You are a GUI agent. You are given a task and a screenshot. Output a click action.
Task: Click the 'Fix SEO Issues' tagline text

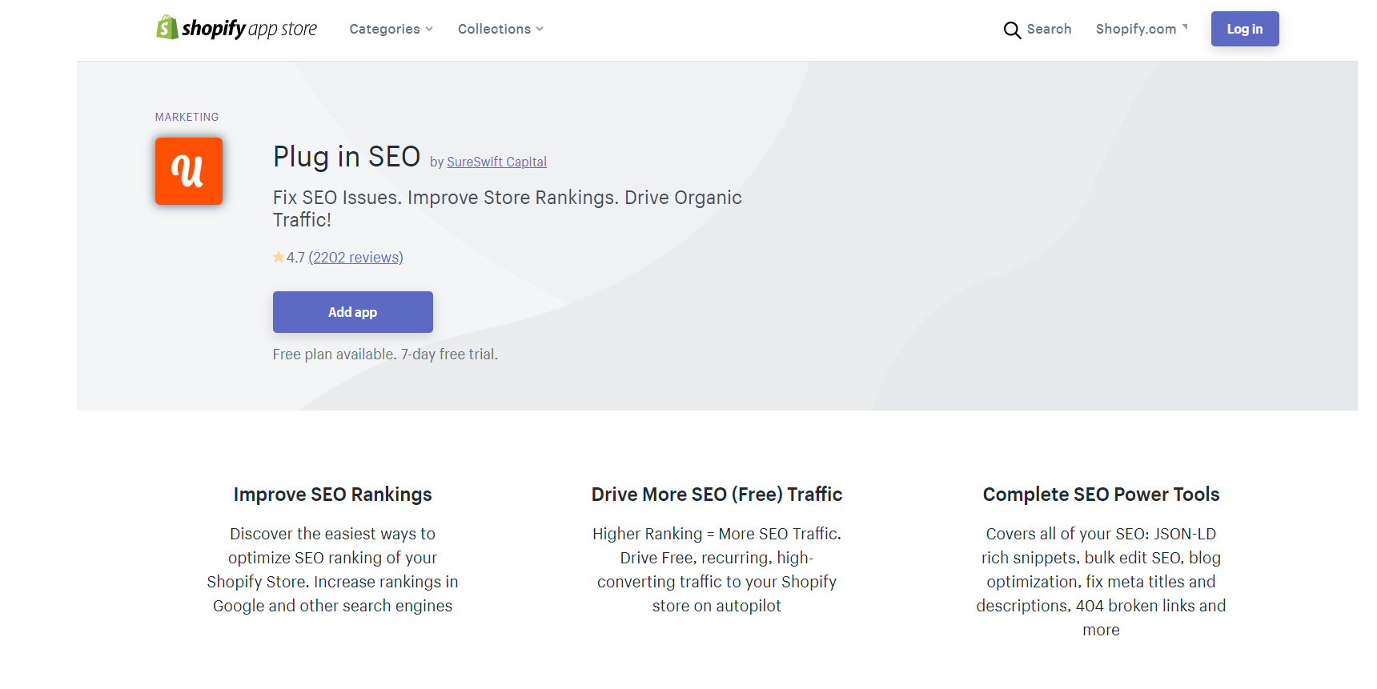[x=508, y=209]
